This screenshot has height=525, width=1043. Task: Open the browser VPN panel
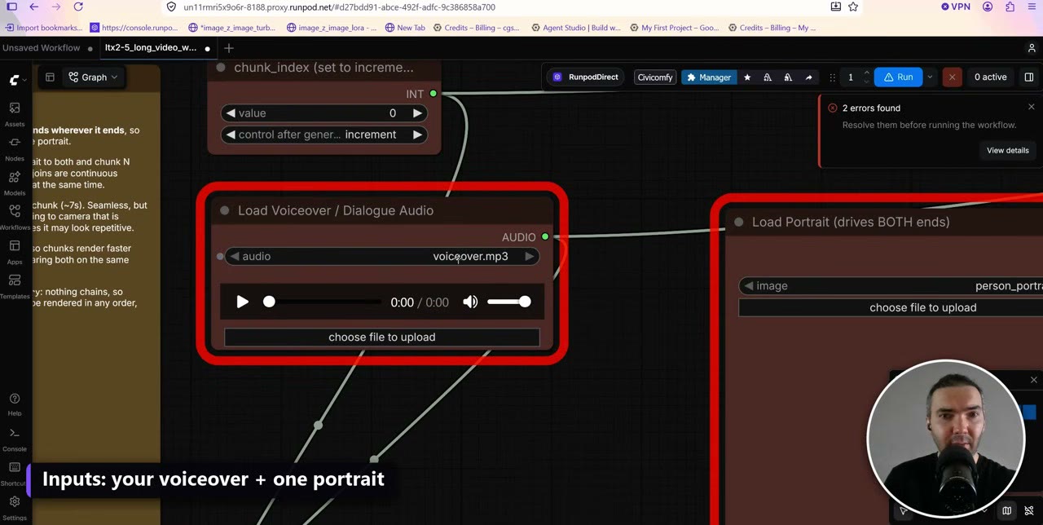point(956,7)
